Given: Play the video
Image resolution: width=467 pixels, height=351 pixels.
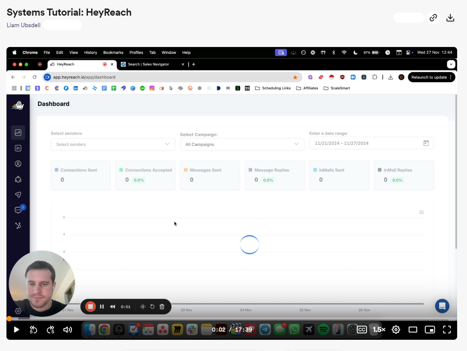Looking at the screenshot, I should (x=16, y=330).
